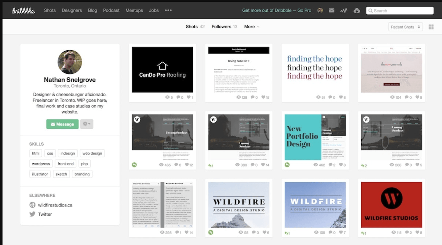Open the Designers nav item
This screenshot has width=442, height=245.
coord(72,10)
